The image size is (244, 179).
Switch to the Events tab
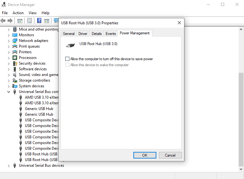coord(111,34)
